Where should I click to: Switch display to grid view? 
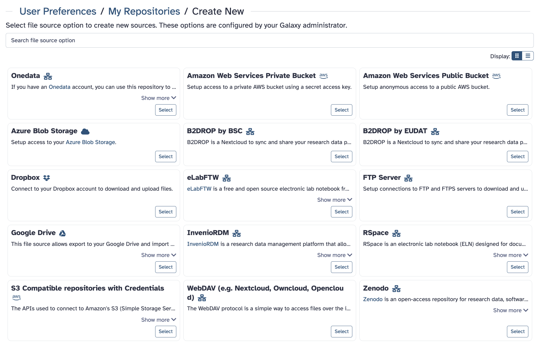click(517, 56)
